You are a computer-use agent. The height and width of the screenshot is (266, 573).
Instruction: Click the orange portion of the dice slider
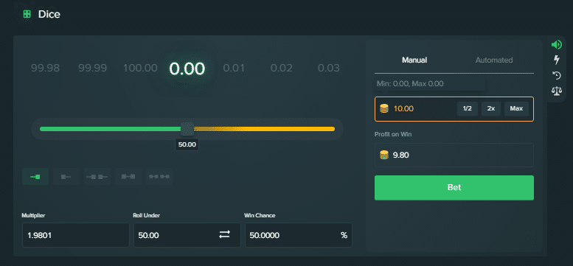(264, 129)
